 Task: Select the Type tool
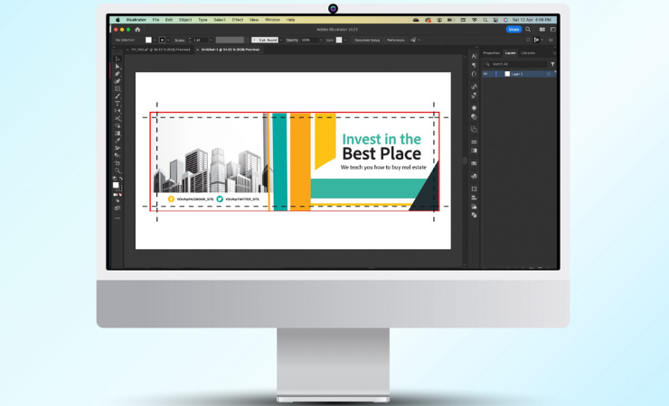point(118,104)
